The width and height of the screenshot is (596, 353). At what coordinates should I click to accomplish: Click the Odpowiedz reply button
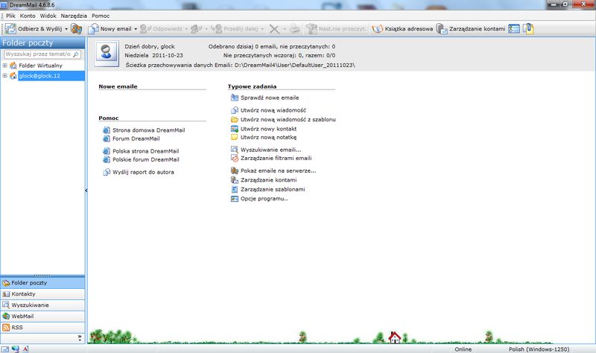click(161, 29)
